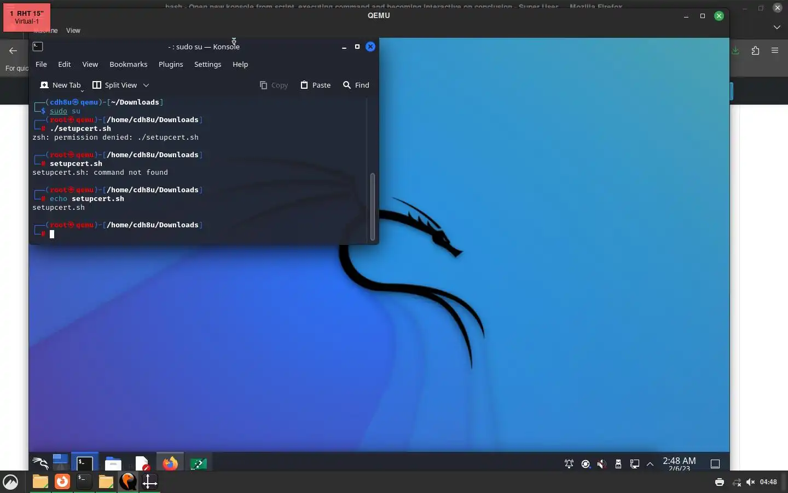Click the Konsole terminal scrollbar handle
Viewport: 788px width, 493px height.
coord(373,207)
